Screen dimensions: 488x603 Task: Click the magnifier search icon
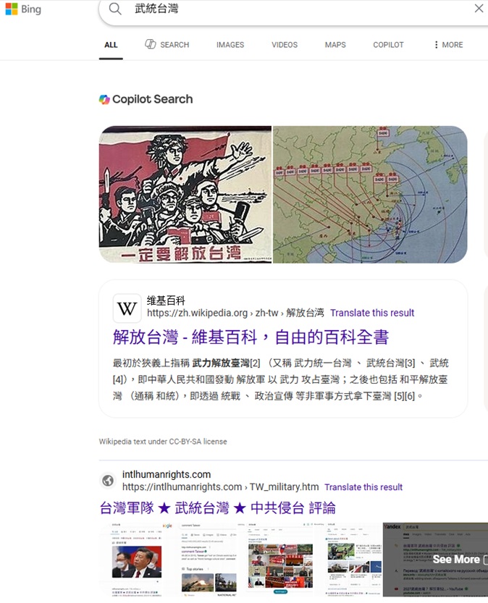click(x=114, y=9)
